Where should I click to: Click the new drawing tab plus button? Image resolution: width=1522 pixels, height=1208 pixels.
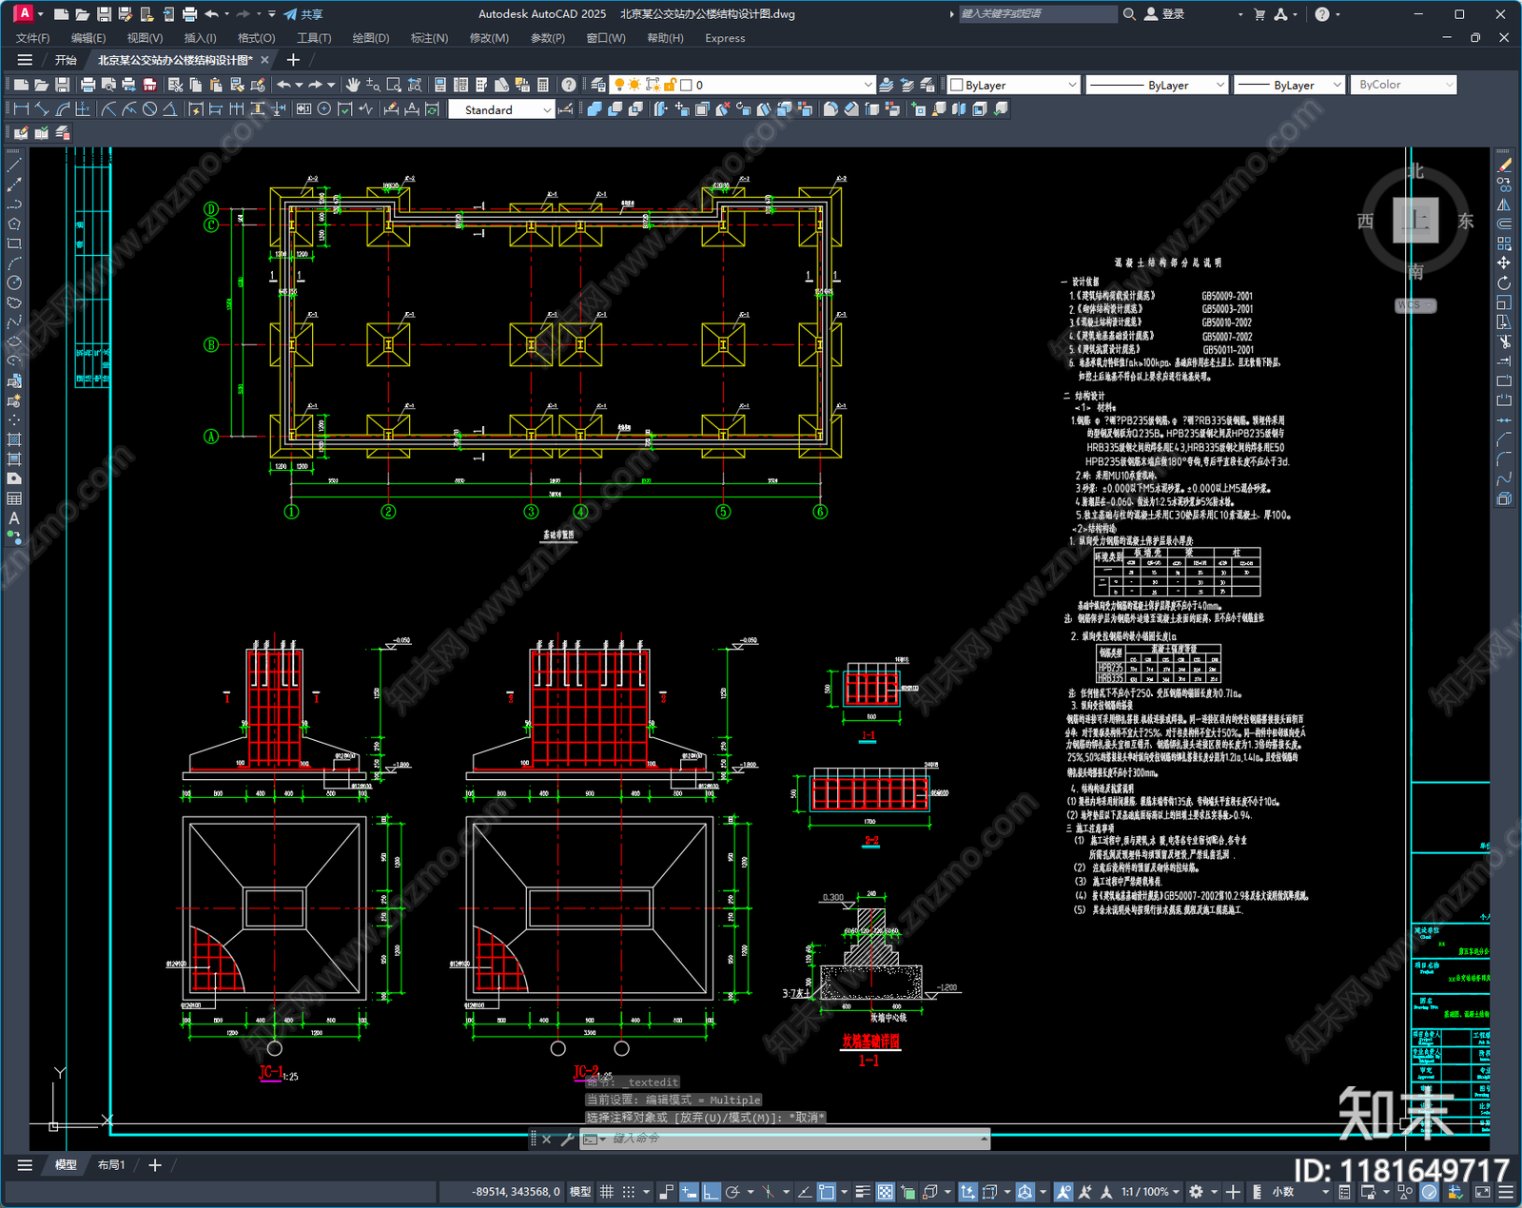(x=293, y=60)
